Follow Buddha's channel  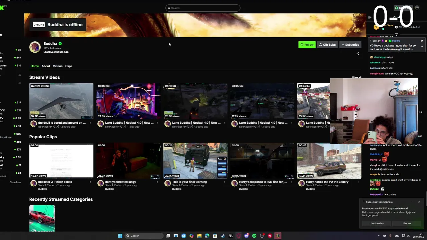(x=307, y=45)
